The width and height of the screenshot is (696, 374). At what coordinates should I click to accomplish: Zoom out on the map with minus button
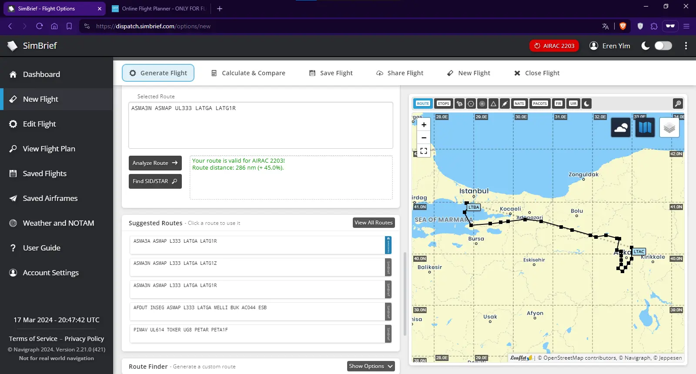pyautogui.click(x=424, y=138)
